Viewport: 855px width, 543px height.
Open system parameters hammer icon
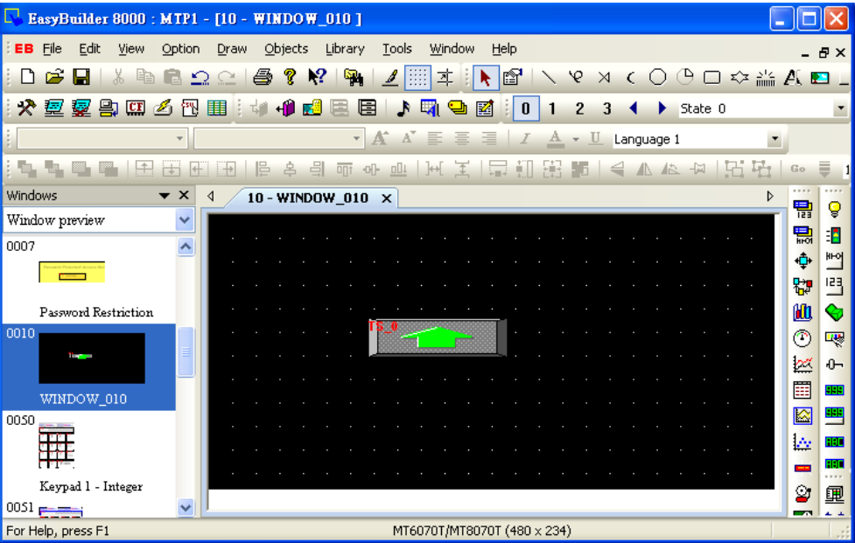26,108
